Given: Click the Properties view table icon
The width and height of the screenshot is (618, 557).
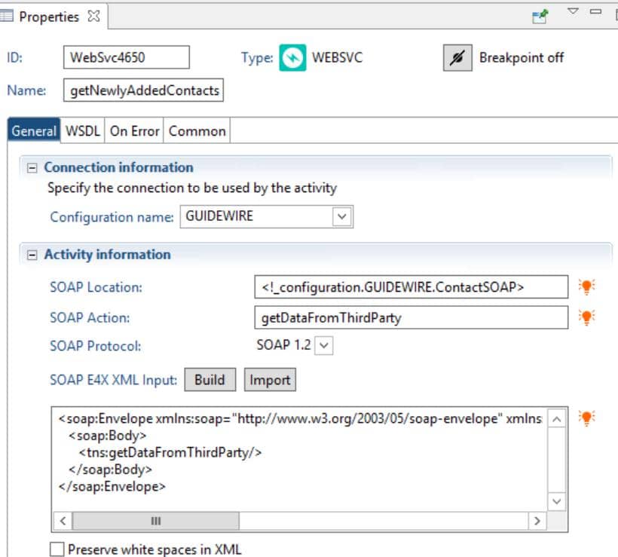Looking at the screenshot, I should tap(7, 16).
